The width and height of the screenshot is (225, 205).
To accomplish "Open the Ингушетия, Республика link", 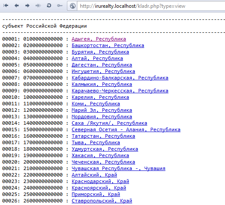I will [103, 71].
